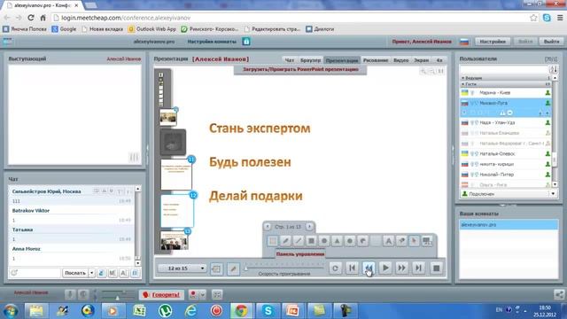Click the sort users icon

pos(553,69)
